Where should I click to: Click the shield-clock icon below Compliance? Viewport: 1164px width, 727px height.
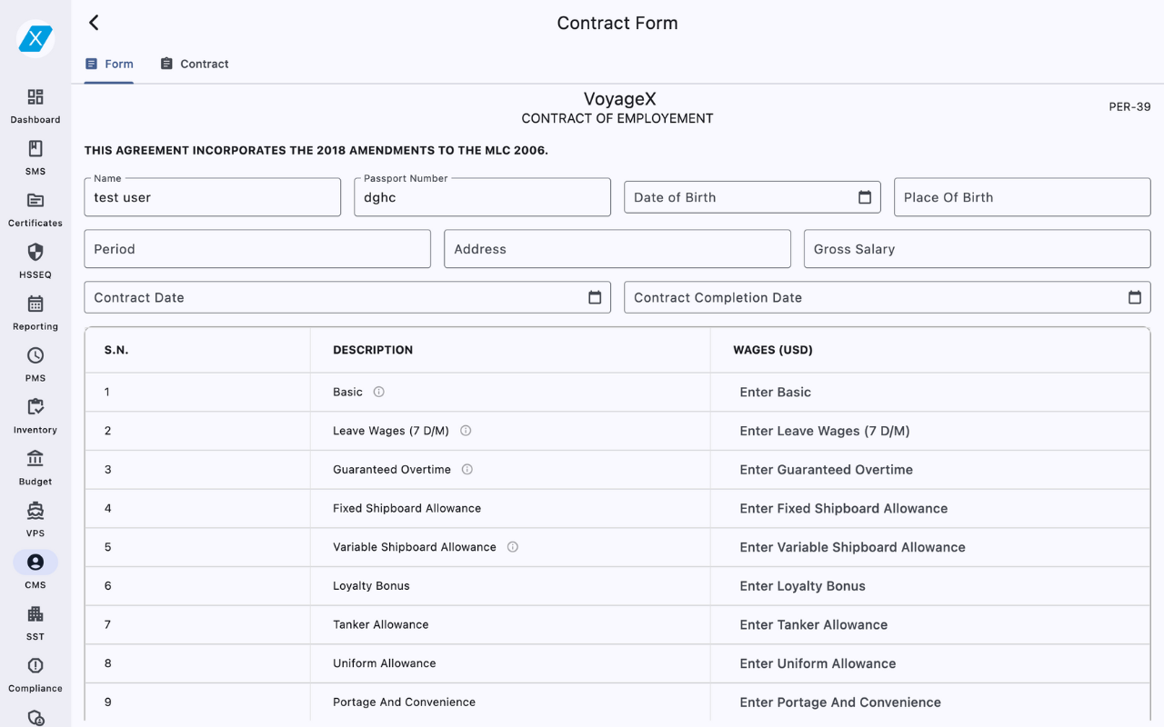point(35,717)
